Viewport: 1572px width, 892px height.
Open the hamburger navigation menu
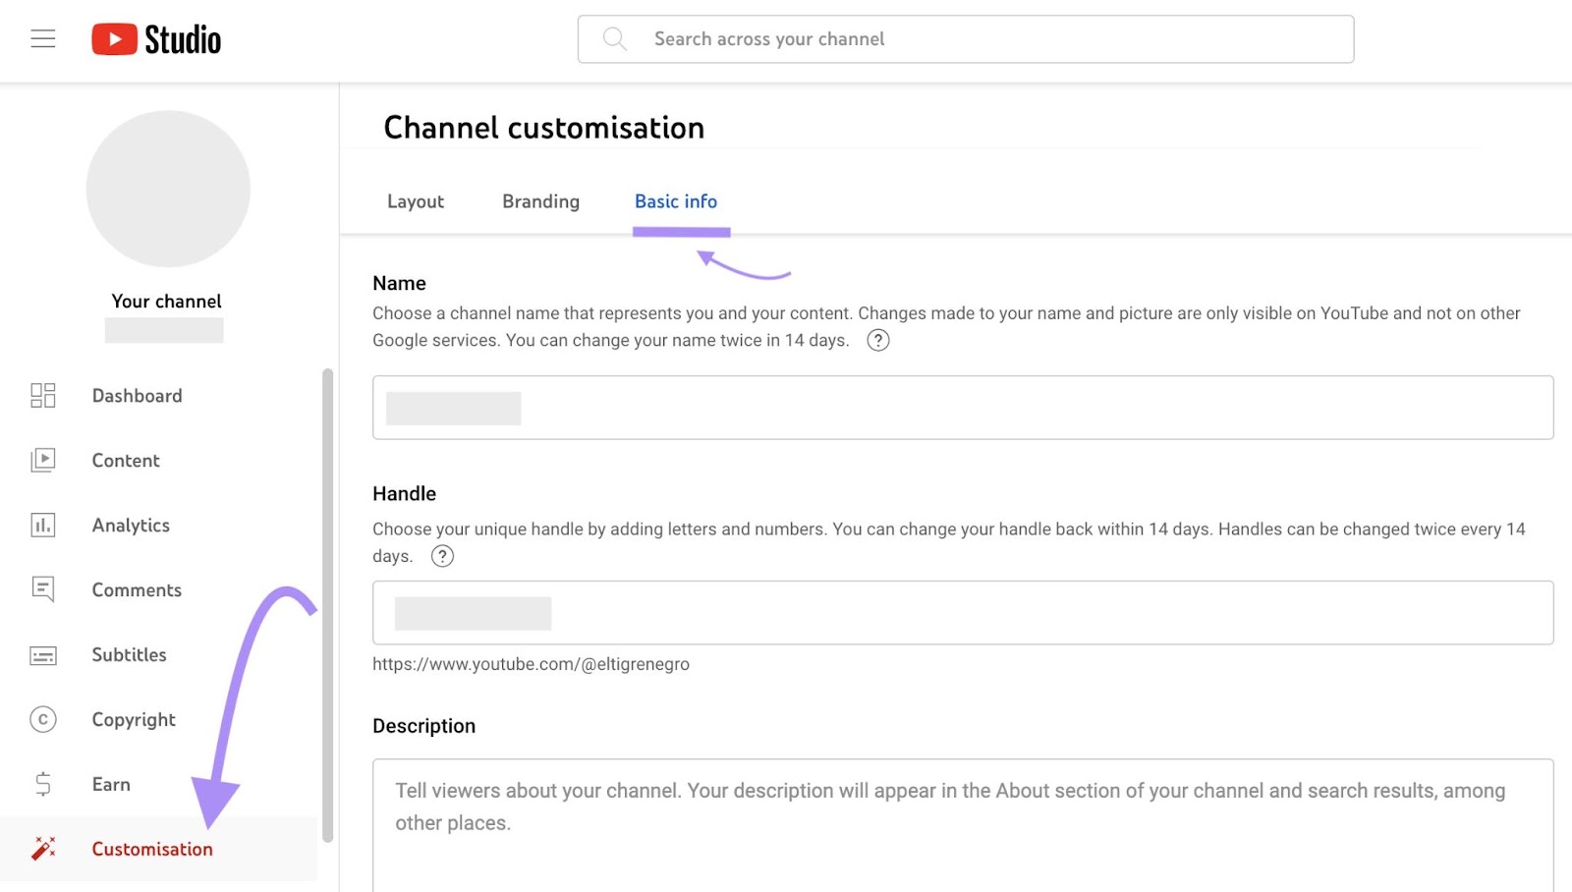point(43,37)
